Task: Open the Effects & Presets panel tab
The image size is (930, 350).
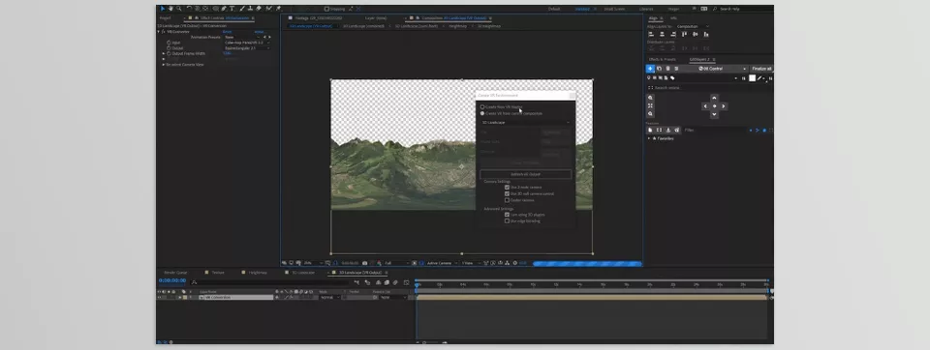Action: point(662,59)
